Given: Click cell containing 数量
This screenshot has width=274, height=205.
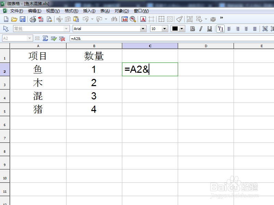Looking at the screenshot, I should 94,56.
